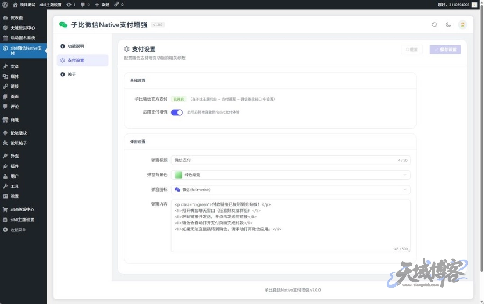484x304 pixels.
Task: Click the 已开启 status badge
Action: point(179,99)
